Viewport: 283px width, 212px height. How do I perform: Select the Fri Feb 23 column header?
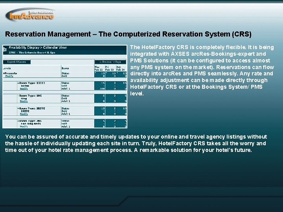110,68
